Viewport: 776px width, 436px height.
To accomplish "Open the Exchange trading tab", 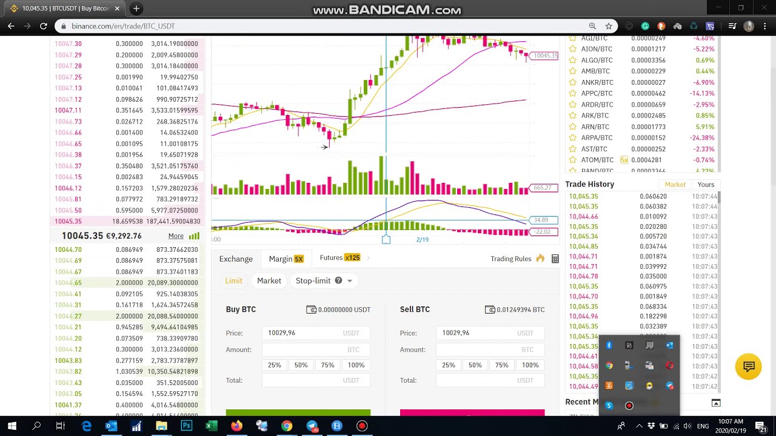I will coord(236,259).
